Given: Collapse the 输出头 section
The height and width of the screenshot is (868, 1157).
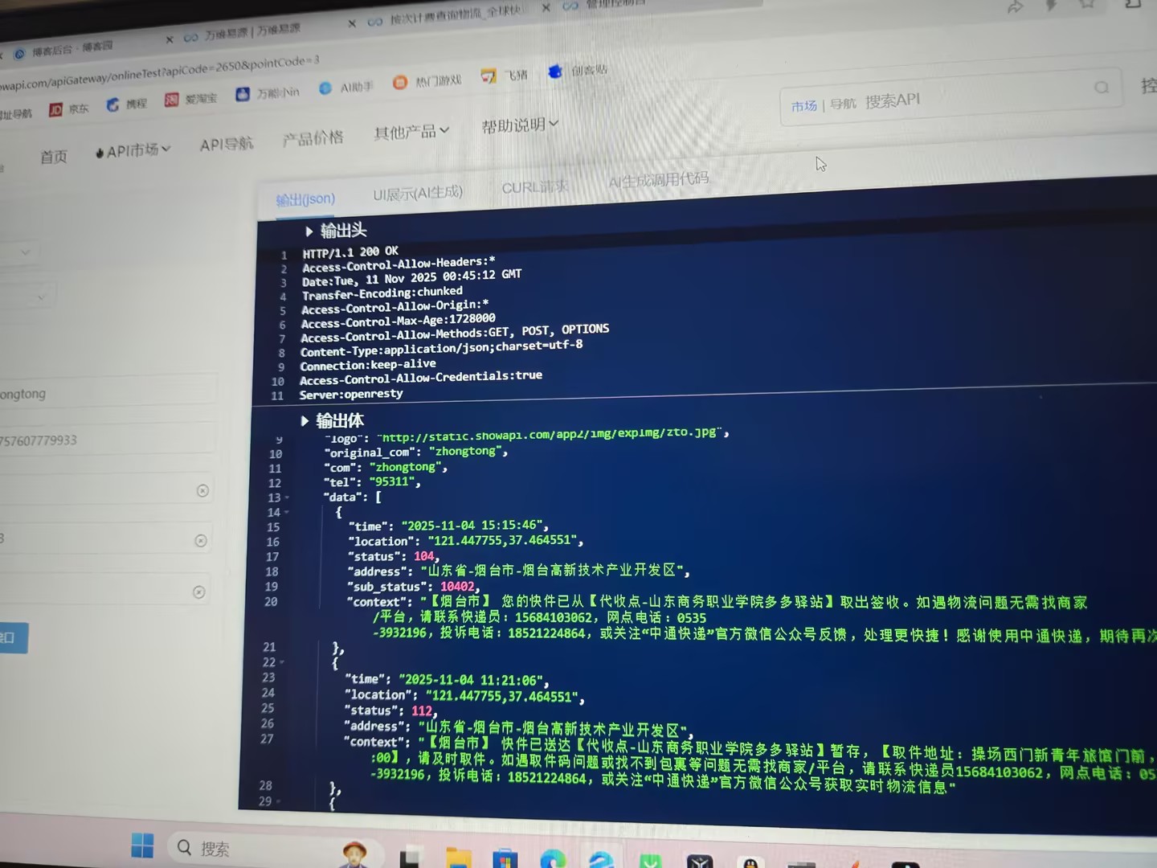Looking at the screenshot, I should (x=309, y=231).
